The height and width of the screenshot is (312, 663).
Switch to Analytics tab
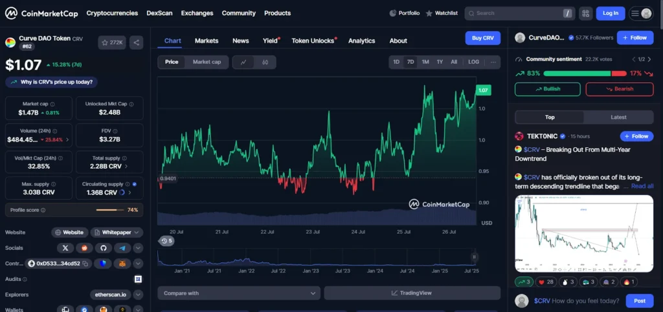361,41
